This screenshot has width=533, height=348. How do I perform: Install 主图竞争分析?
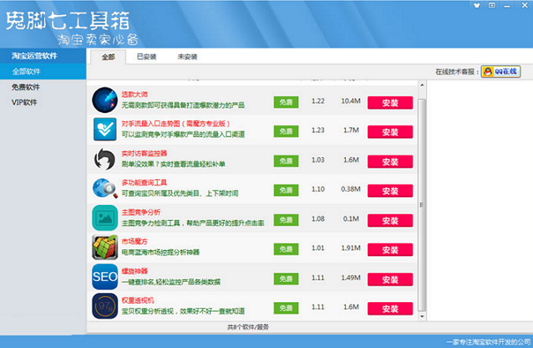(x=390, y=220)
